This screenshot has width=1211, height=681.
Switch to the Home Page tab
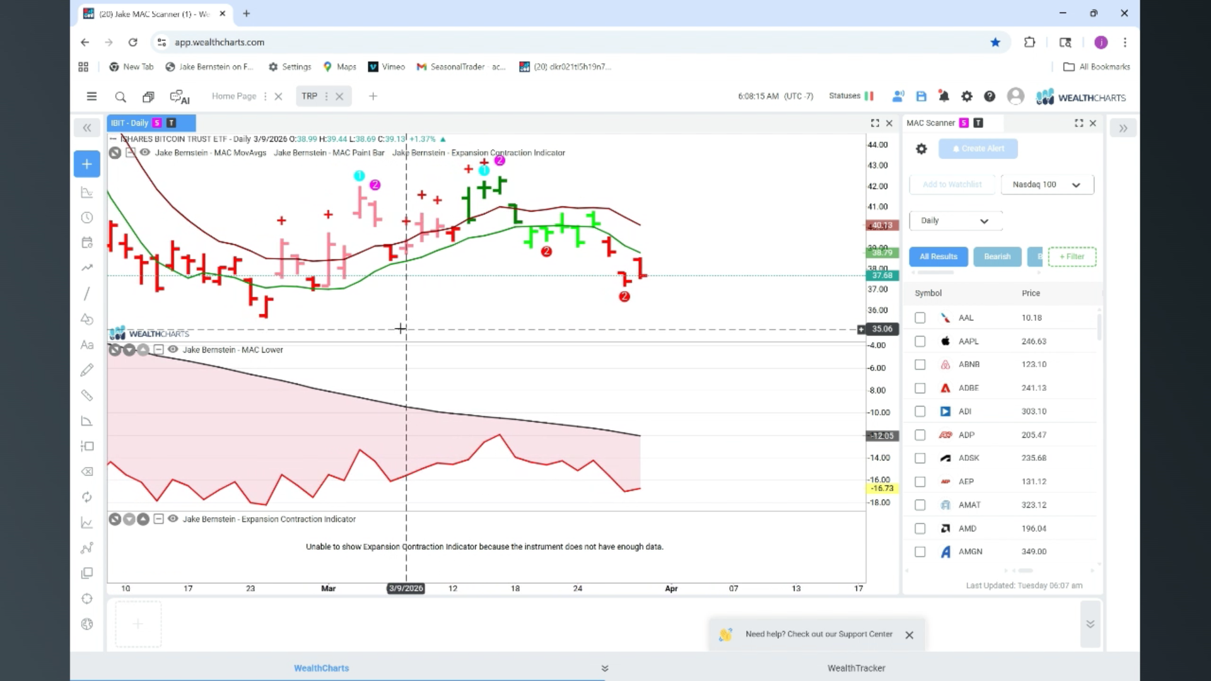234,96
